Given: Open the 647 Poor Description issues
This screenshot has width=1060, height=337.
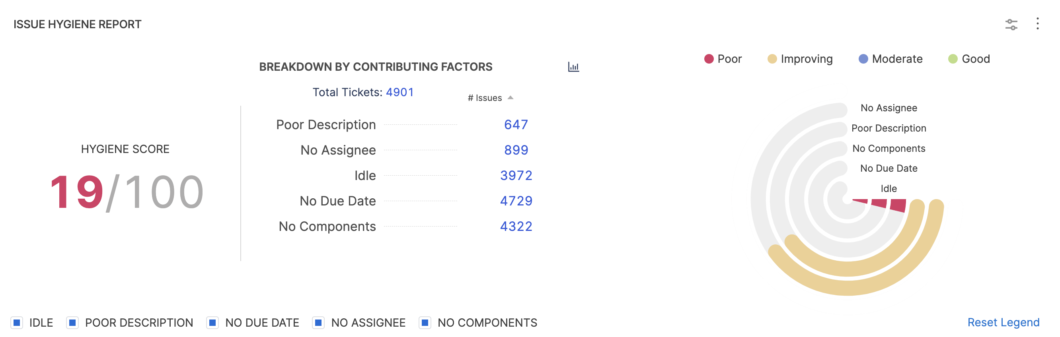Looking at the screenshot, I should (x=516, y=124).
